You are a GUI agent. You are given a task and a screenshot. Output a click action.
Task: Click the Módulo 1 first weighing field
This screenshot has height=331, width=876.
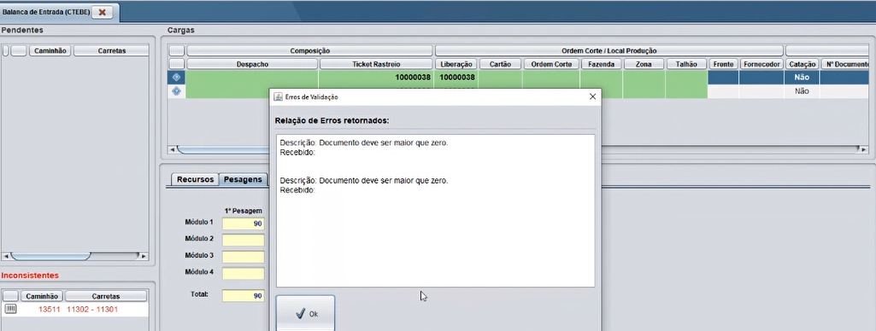pos(243,224)
